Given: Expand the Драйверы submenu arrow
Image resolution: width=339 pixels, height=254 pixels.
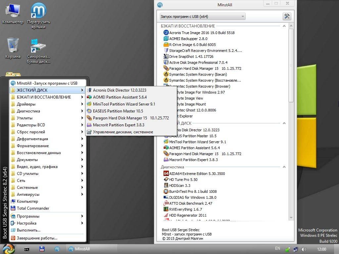Looking at the screenshot, I should tap(82, 104).
